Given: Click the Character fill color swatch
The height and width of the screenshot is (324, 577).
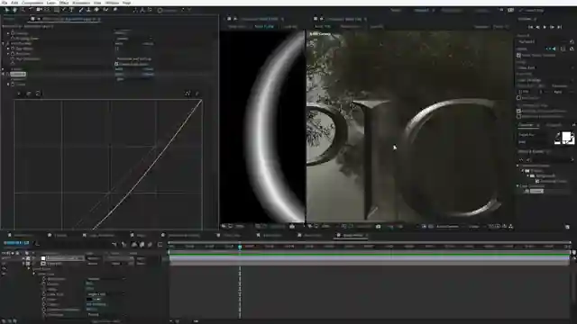Looking at the screenshot, I should (x=567, y=137).
